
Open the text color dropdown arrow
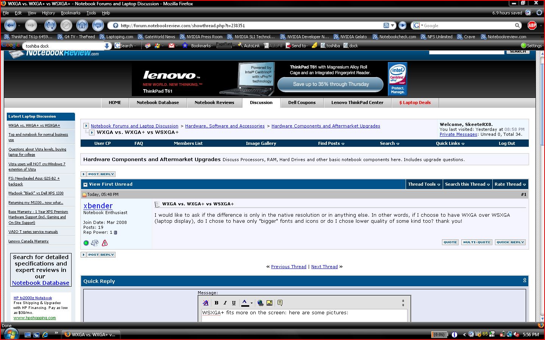251,303
